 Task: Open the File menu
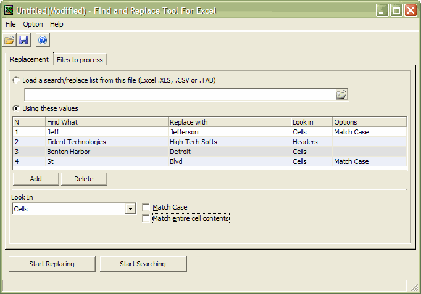10,24
